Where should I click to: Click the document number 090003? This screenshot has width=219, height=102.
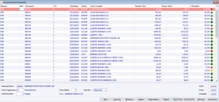point(28,74)
